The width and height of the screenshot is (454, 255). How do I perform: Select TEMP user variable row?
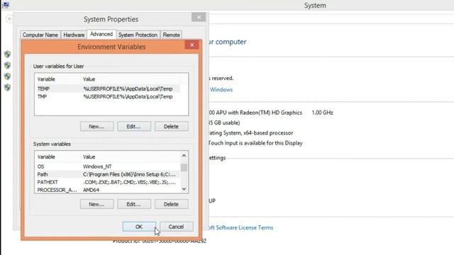pos(107,89)
